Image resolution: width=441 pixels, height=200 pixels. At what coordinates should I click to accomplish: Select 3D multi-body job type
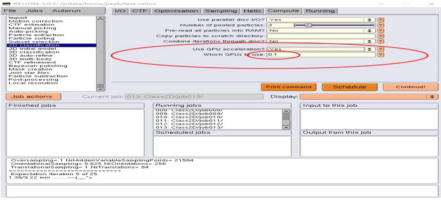click(51, 59)
